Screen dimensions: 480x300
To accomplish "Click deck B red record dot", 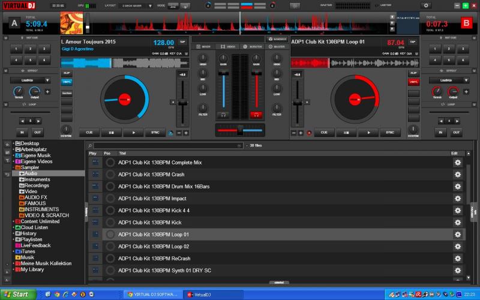I will pos(309,133).
